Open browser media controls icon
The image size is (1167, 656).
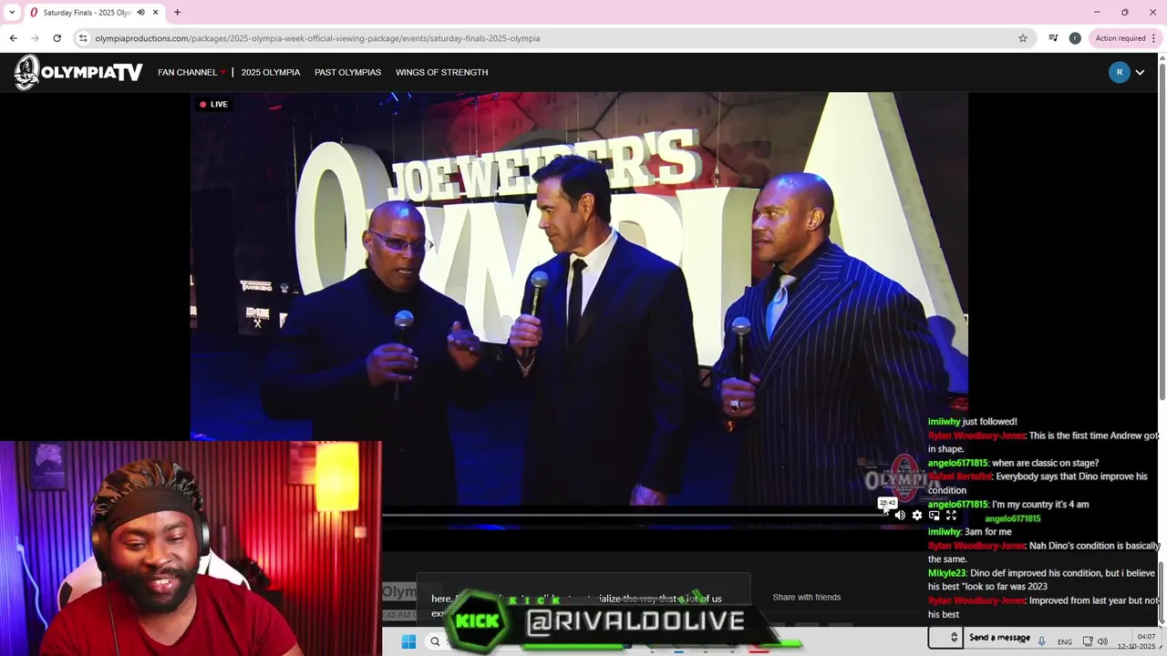tap(1053, 38)
